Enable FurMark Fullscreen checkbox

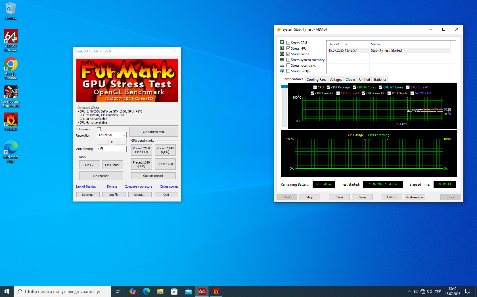point(99,129)
